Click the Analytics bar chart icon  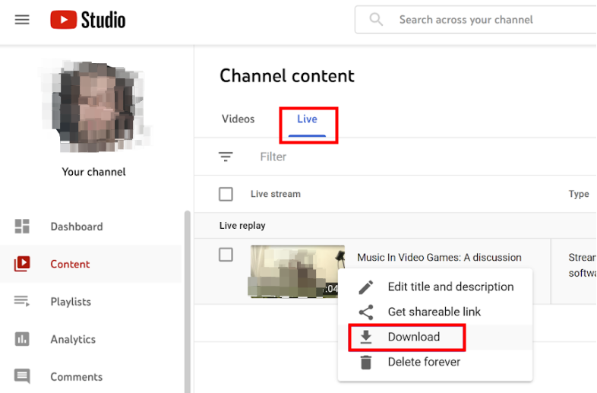[22, 339]
